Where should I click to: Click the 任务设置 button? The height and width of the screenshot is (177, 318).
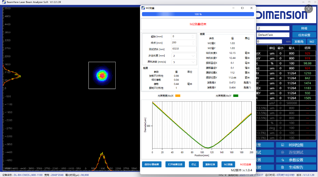point(304,35)
